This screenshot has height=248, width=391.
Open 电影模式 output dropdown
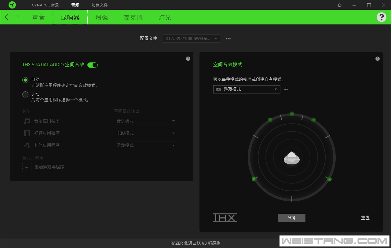[146, 133]
